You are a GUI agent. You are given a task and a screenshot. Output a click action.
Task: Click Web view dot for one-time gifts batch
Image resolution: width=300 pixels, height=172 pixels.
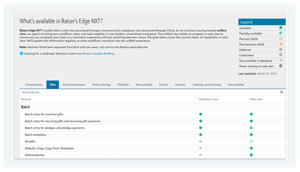click(251, 114)
